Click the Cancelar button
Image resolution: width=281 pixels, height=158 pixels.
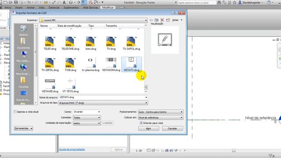point(173,129)
